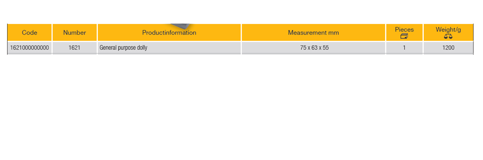Click the Pieces header text

coord(404,29)
